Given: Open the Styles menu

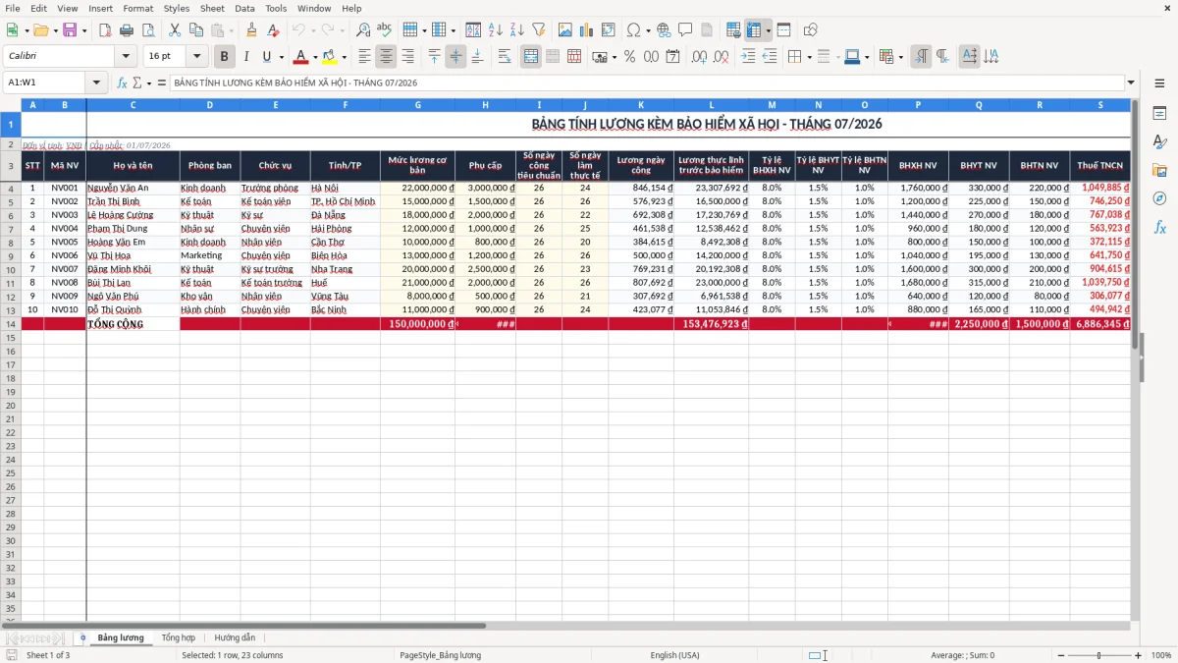Looking at the screenshot, I should (x=177, y=8).
